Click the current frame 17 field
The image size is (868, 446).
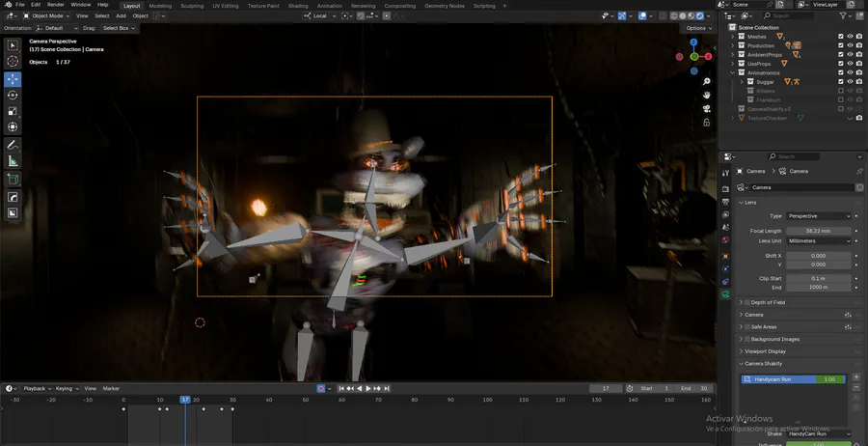[605, 388]
